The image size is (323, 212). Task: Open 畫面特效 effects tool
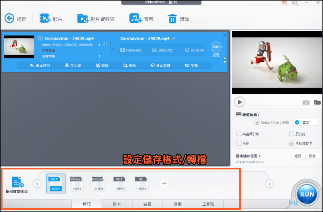(x=40, y=66)
